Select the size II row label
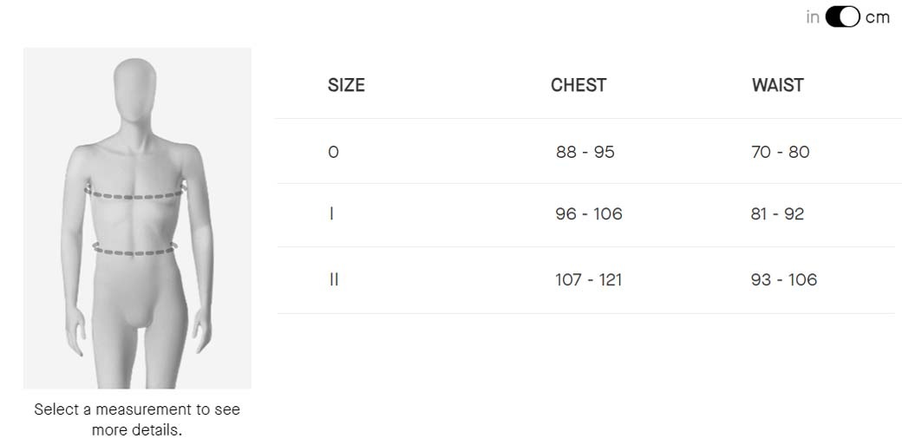The height and width of the screenshot is (445, 902). coord(334,279)
